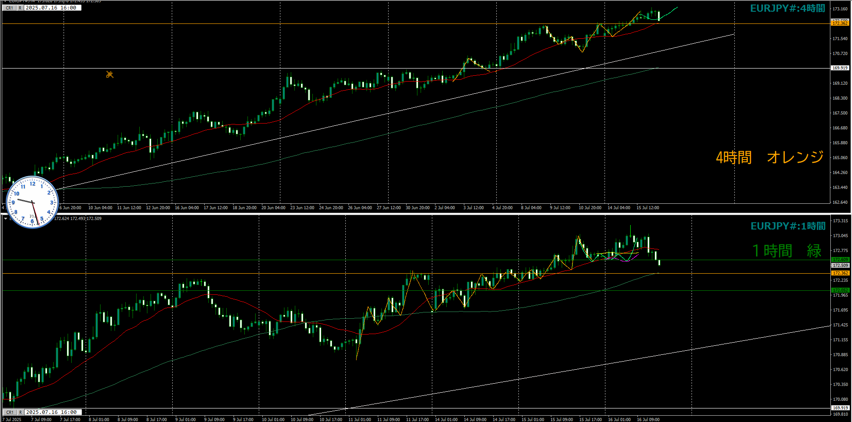Click the '4時間 オレンジ' text label

point(770,157)
